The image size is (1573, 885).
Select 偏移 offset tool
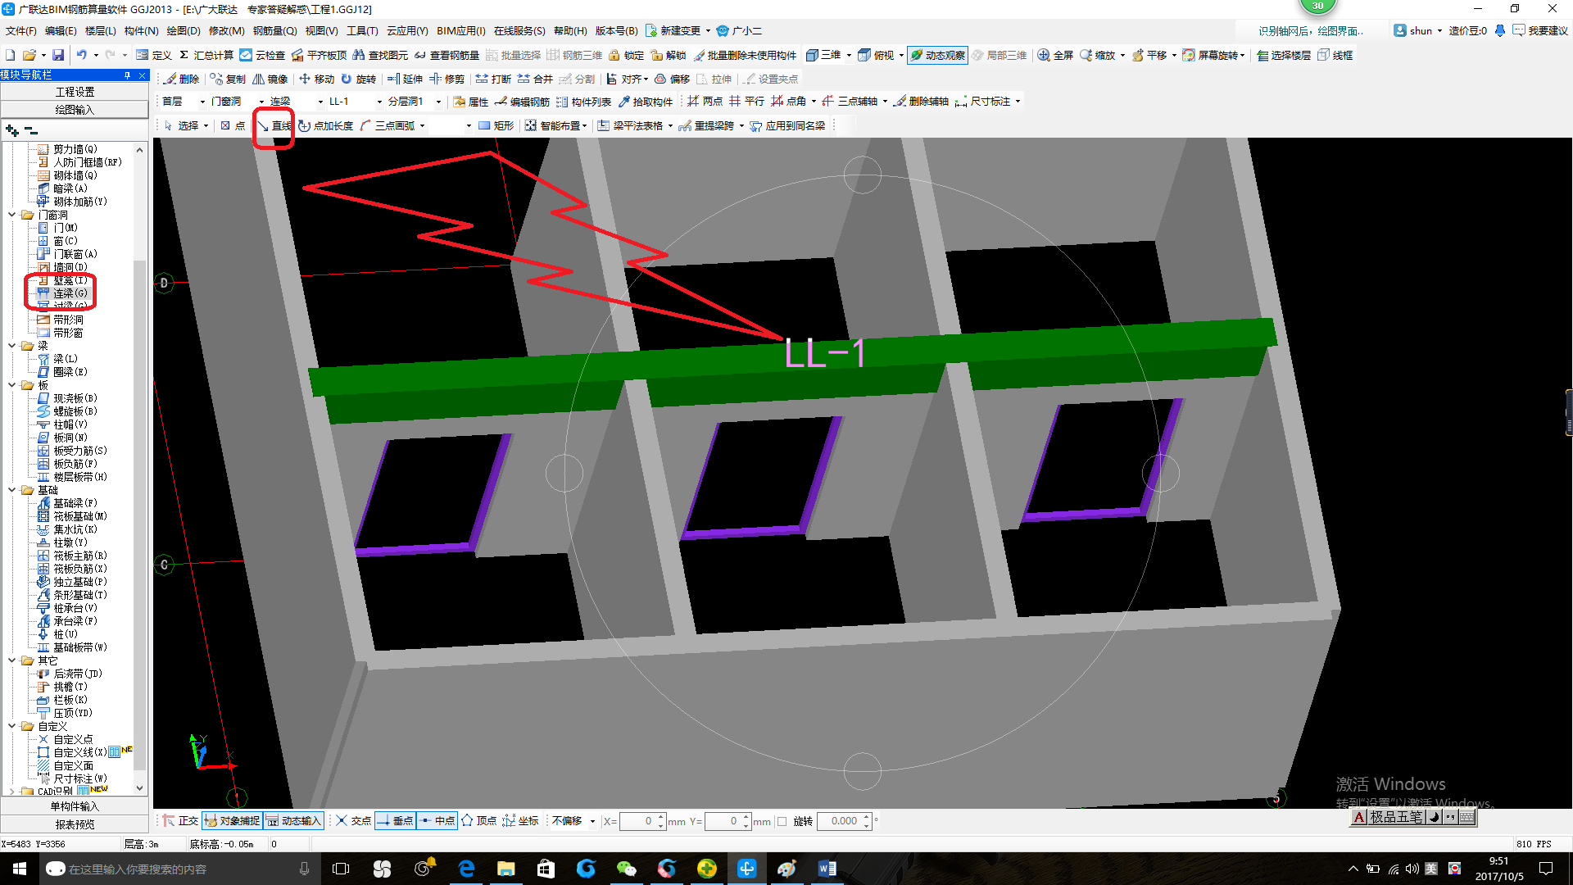point(672,79)
